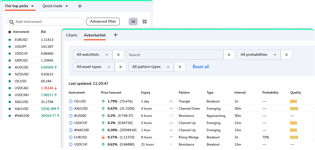Switch to list view layout
This screenshot has height=150, width=315.
pyautogui.click(x=133, y=22)
